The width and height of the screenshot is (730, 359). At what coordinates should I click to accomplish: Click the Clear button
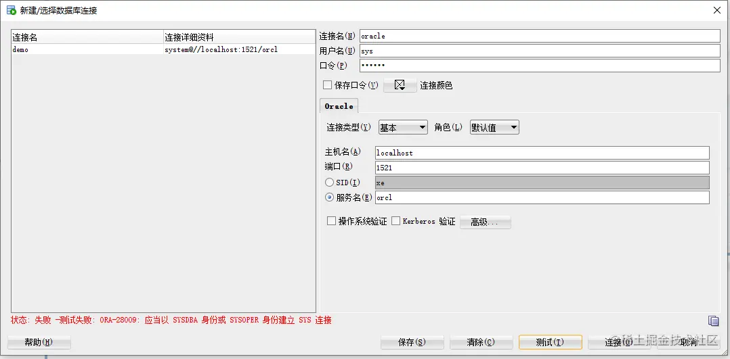(481, 342)
